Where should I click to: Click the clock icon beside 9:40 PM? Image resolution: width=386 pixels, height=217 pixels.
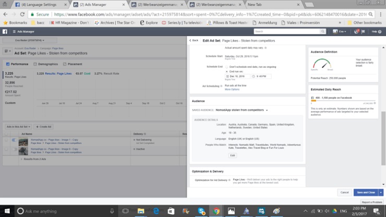pos(254,76)
